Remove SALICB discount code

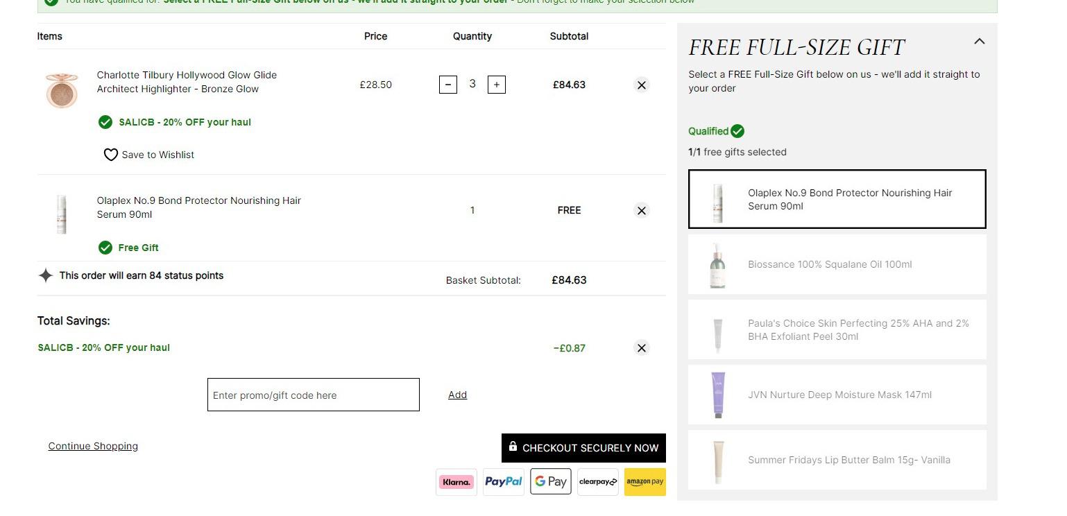point(642,348)
